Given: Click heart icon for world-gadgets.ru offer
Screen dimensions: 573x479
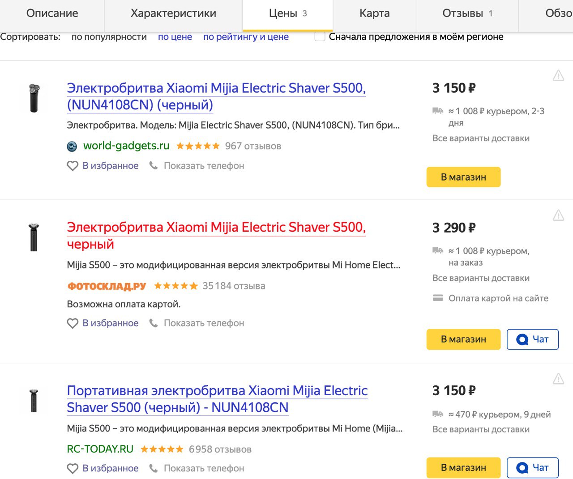Looking at the screenshot, I should pos(73,166).
